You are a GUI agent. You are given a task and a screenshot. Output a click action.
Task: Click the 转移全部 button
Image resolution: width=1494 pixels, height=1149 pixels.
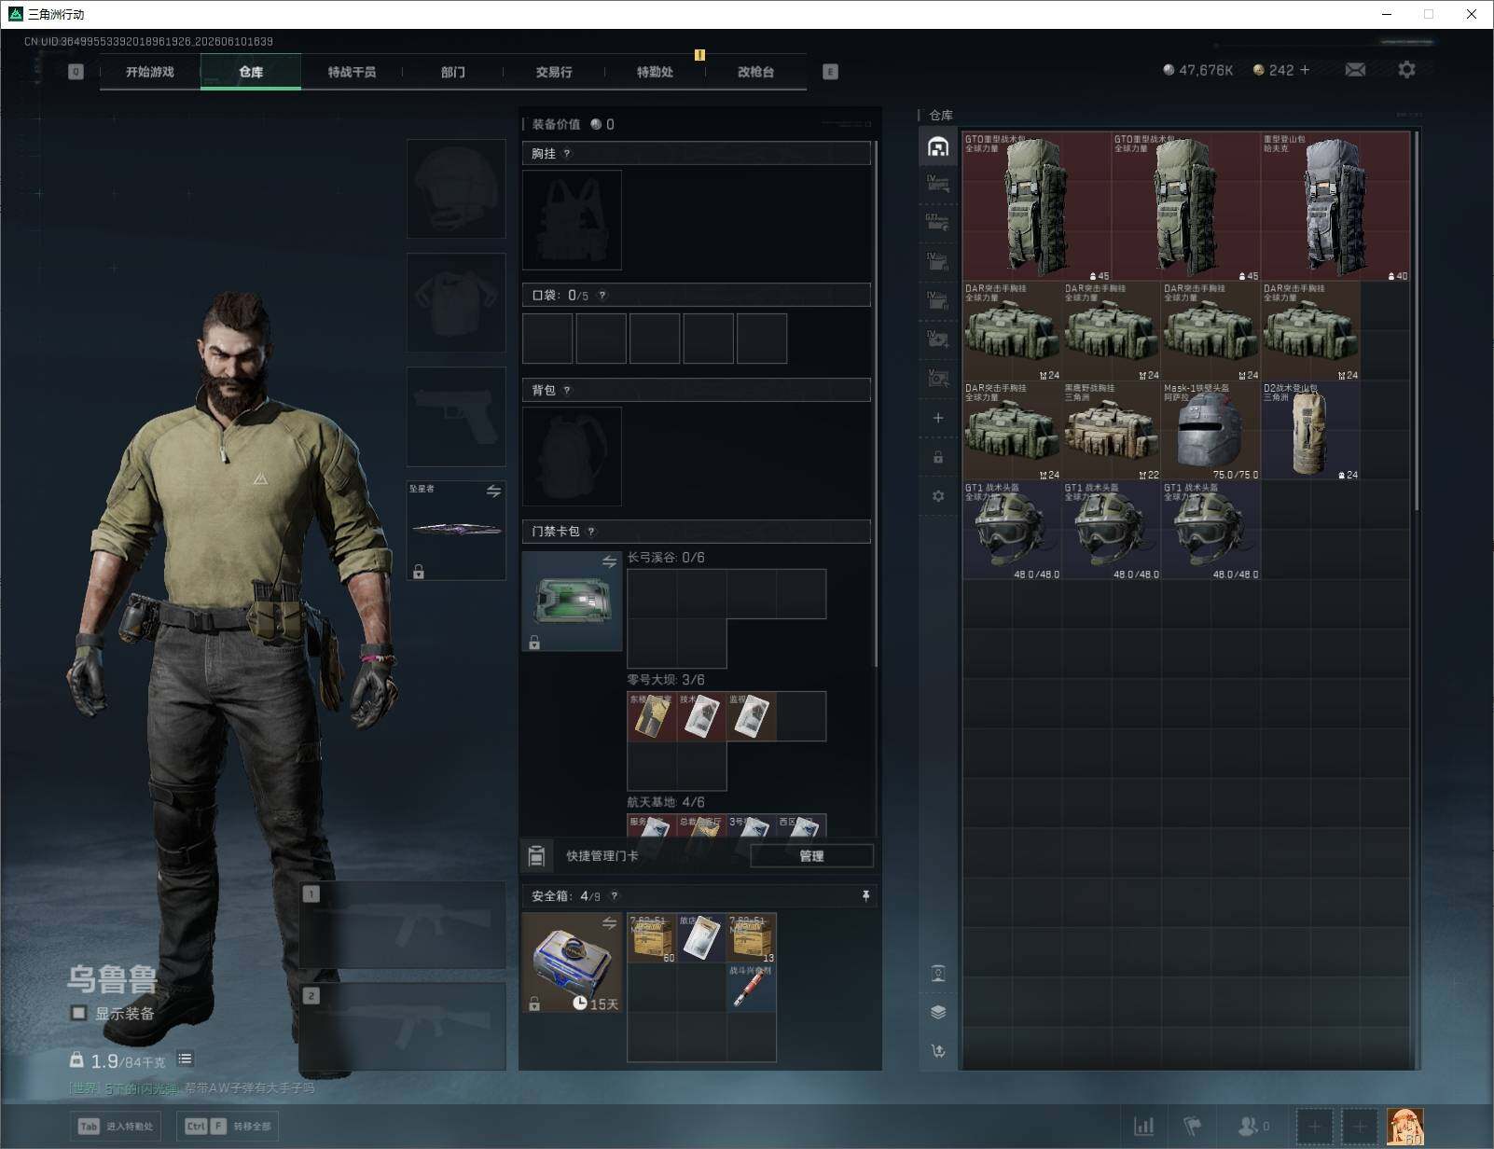tap(228, 1127)
